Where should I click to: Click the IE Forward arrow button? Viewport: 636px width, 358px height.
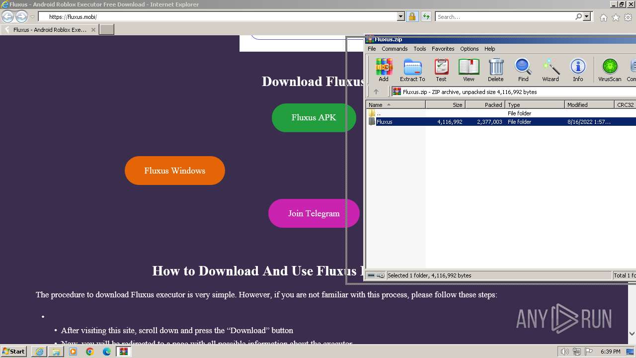tap(21, 16)
